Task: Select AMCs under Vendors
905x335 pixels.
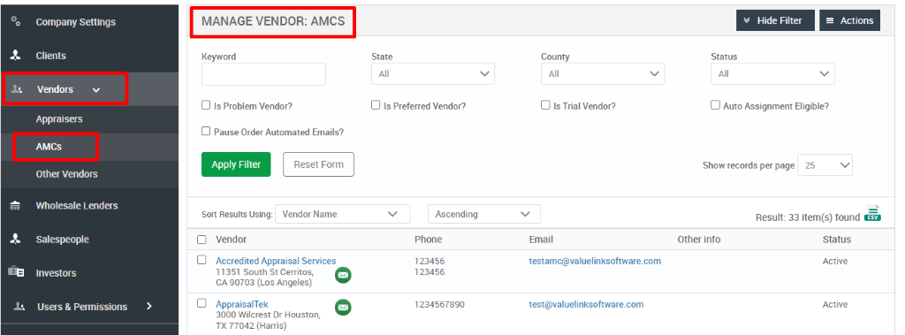Action: click(x=49, y=147)
